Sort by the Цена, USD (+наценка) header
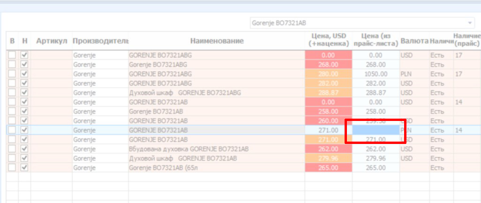481x203 pixels. 329,40
